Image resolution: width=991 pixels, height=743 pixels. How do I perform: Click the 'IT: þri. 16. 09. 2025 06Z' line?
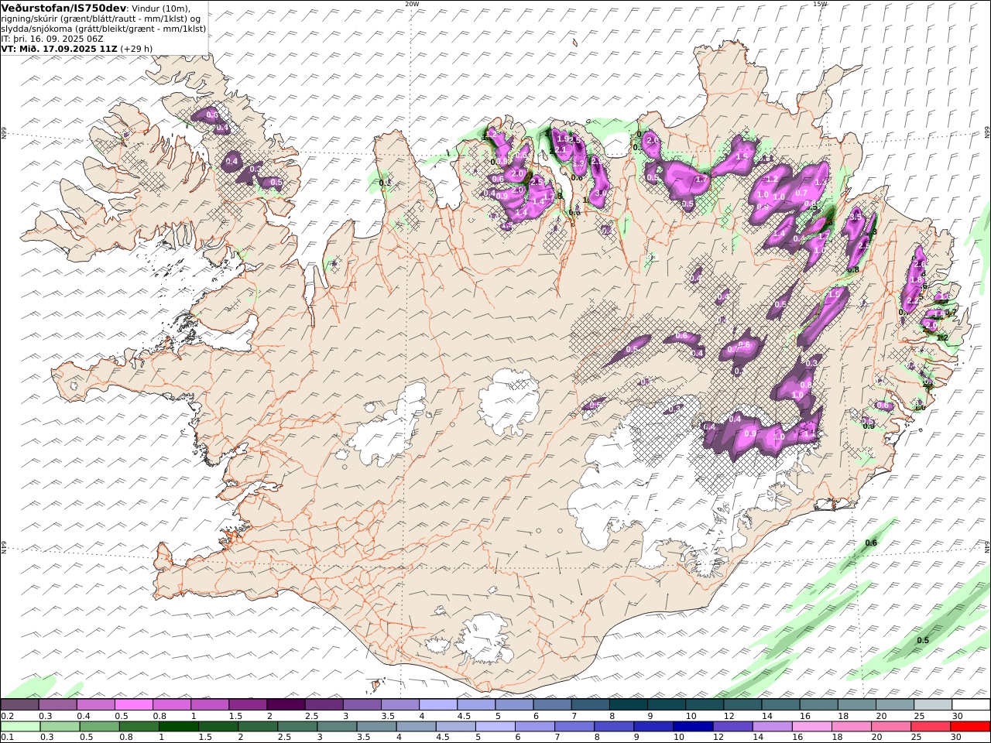tap(53, 38)
